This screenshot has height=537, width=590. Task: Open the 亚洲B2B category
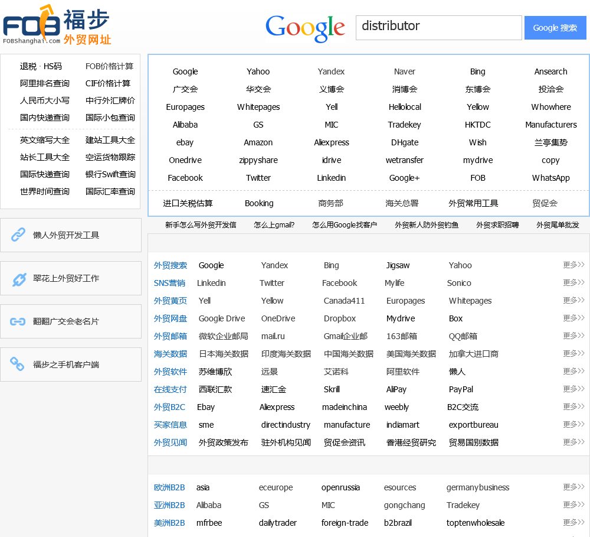169,505
